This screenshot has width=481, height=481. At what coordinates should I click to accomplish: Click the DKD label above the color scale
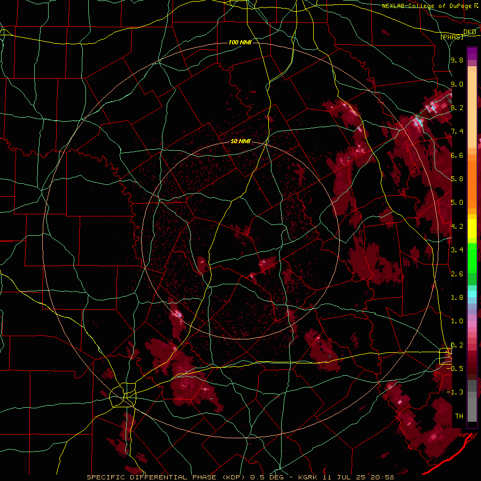pos(470,32)
